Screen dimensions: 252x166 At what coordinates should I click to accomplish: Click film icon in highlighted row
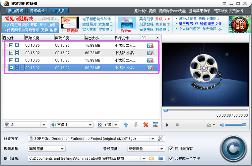17,67
